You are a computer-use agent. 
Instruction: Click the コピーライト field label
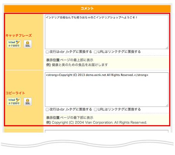click(x=15, y=93)
